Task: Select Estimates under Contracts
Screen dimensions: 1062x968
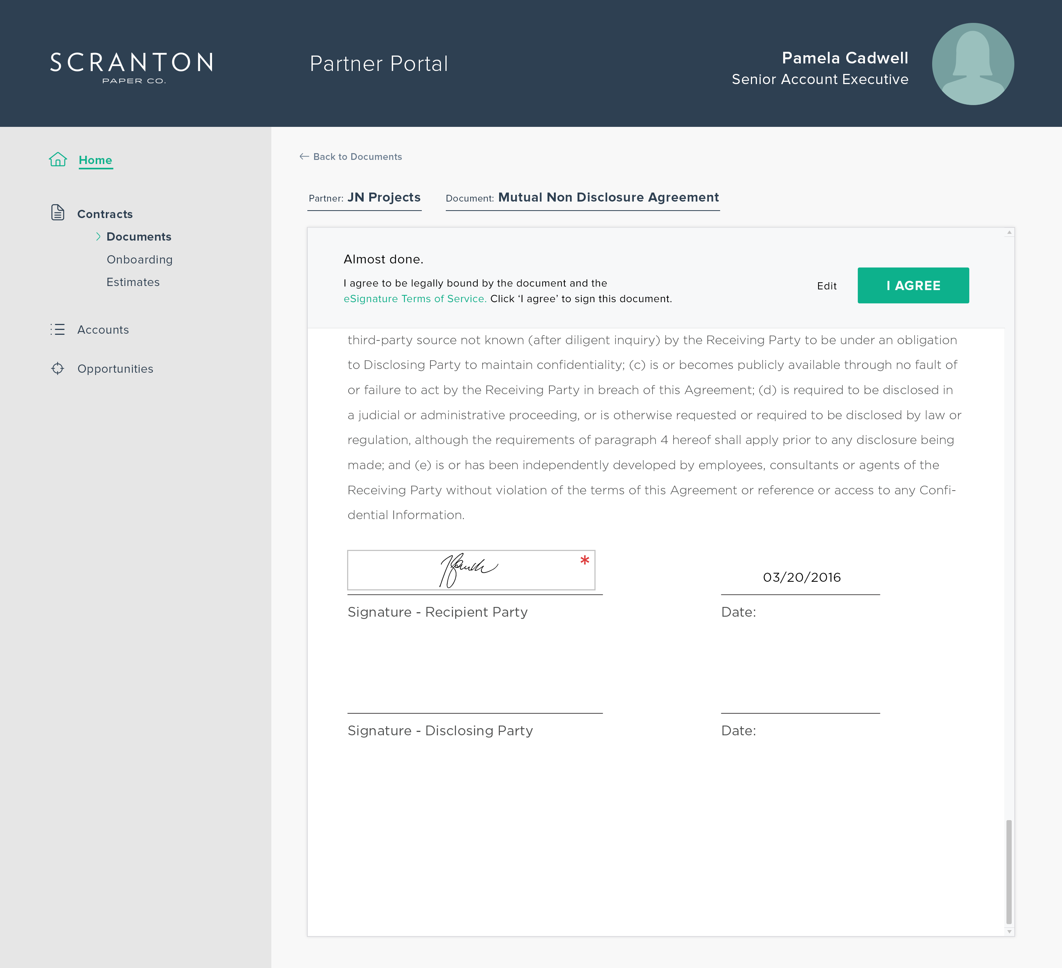Action: click(x=133, y=282)
